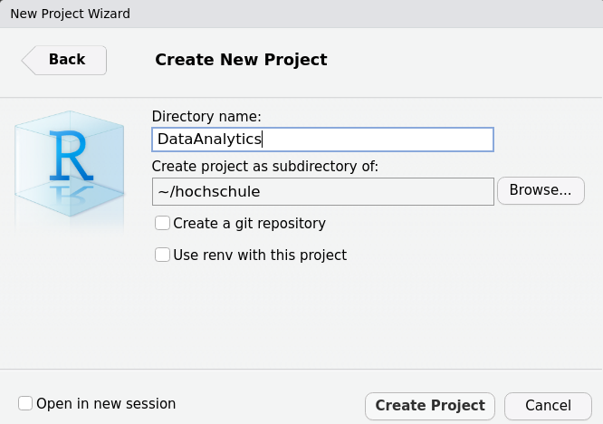Image resolution: width=603 pixels, height=424 pixels.
Task: Click the Create New Project heading
Action: pos(241,60)
